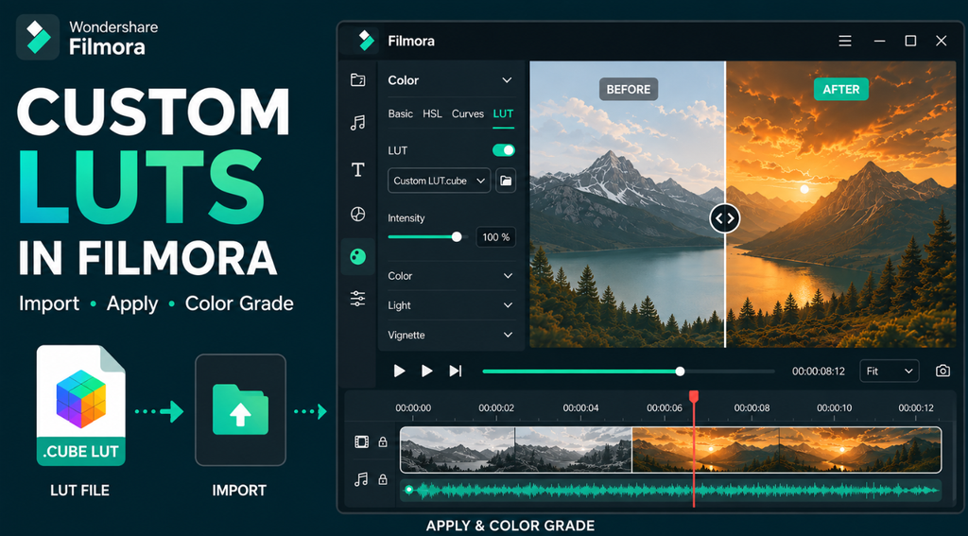Select the Titles T sidebar icon
Image resolution: width=968 pixels, height=536 pixels.
pos(357,170)
